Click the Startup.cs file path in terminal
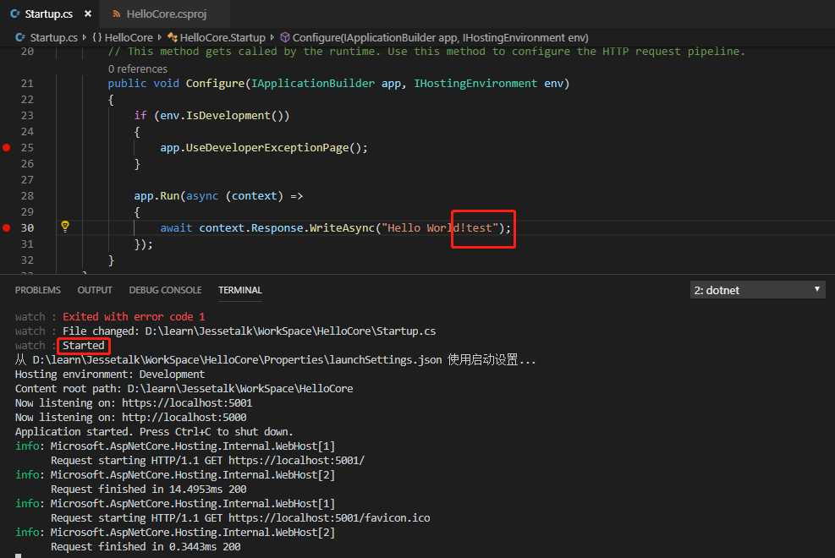The image size is (835, 558). (x=290, y=331)
